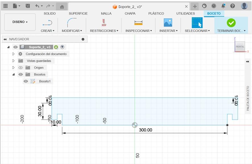Screen dimensions: 252x164
Task: Apply Coincident constraint icon in RESTRICCIONES
Action: [x=104, y=23]
